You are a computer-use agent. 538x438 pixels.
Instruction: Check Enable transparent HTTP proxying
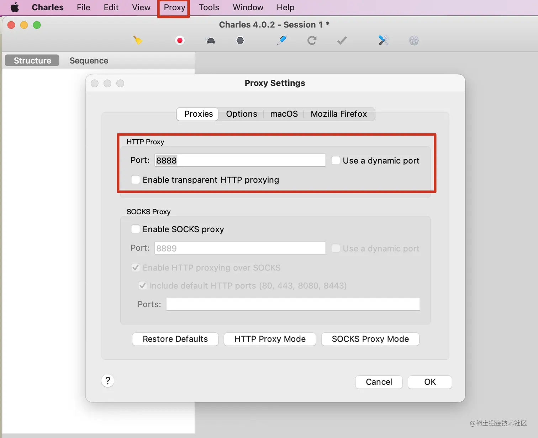136,180
